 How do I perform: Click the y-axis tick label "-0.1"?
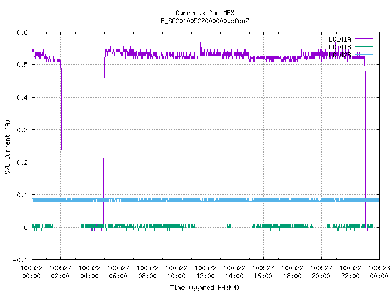20,260
